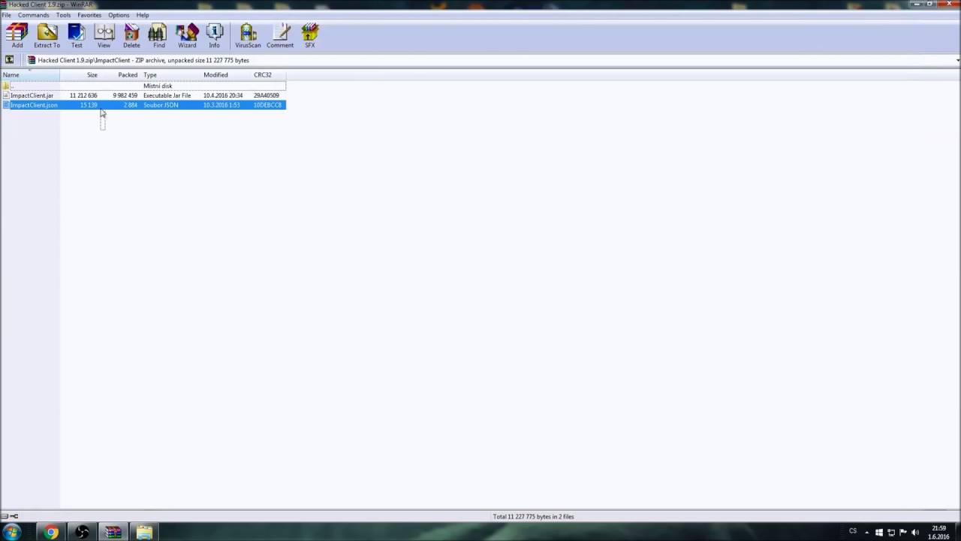Click 'Soubor JSON' type cell
The image size is (961, 541).
[161, 105]
